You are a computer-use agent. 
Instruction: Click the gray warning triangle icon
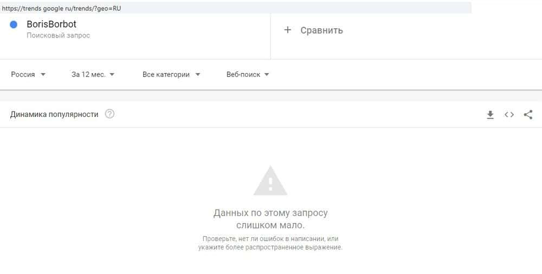point(270,181)
